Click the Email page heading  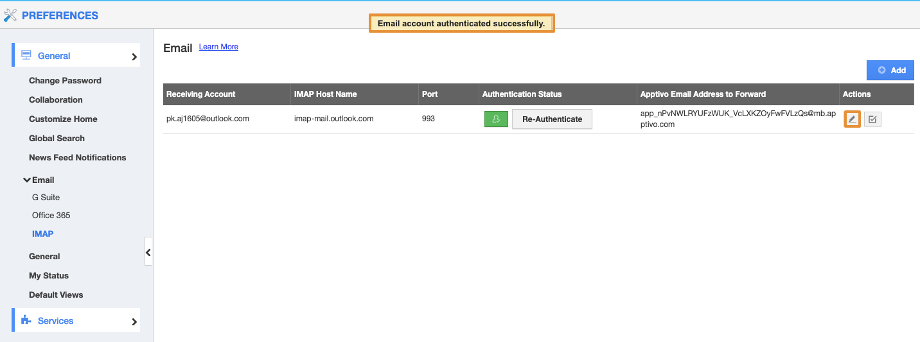click(178, 48)
